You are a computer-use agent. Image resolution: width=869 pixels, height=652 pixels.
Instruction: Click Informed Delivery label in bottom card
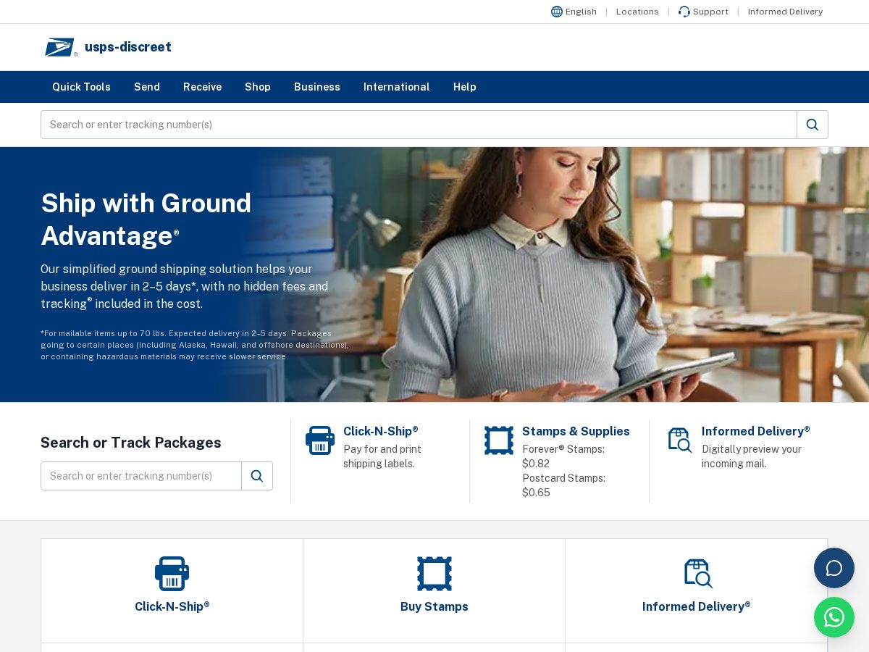point(697,606)
